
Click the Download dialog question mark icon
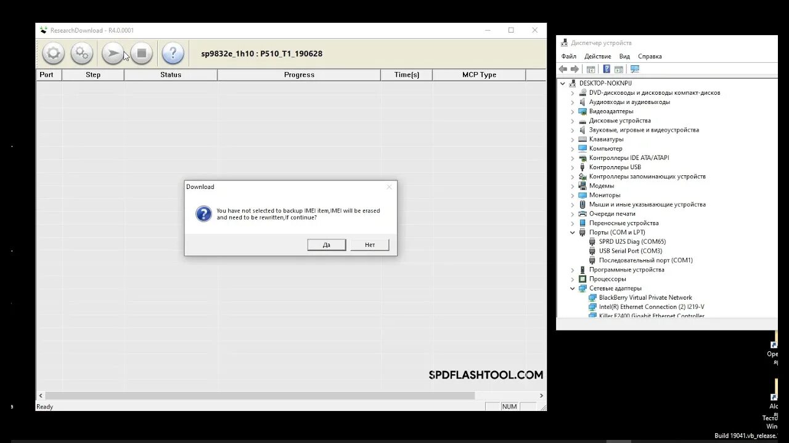203,214
